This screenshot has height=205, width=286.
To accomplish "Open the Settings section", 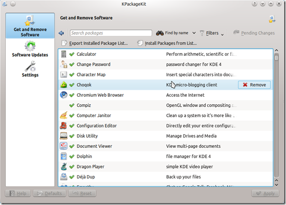I will click(x=30, y=69).
